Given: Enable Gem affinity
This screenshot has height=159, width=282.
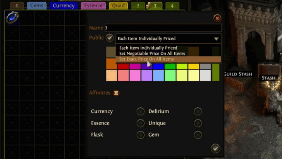Looking at the screenshot, I should 198,135.
